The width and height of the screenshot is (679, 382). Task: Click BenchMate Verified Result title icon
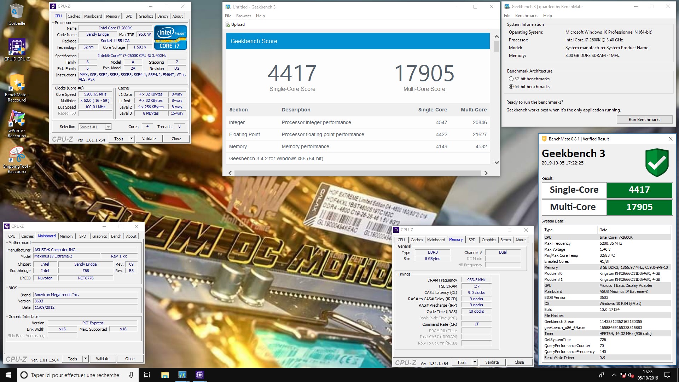tap(544, 139)
